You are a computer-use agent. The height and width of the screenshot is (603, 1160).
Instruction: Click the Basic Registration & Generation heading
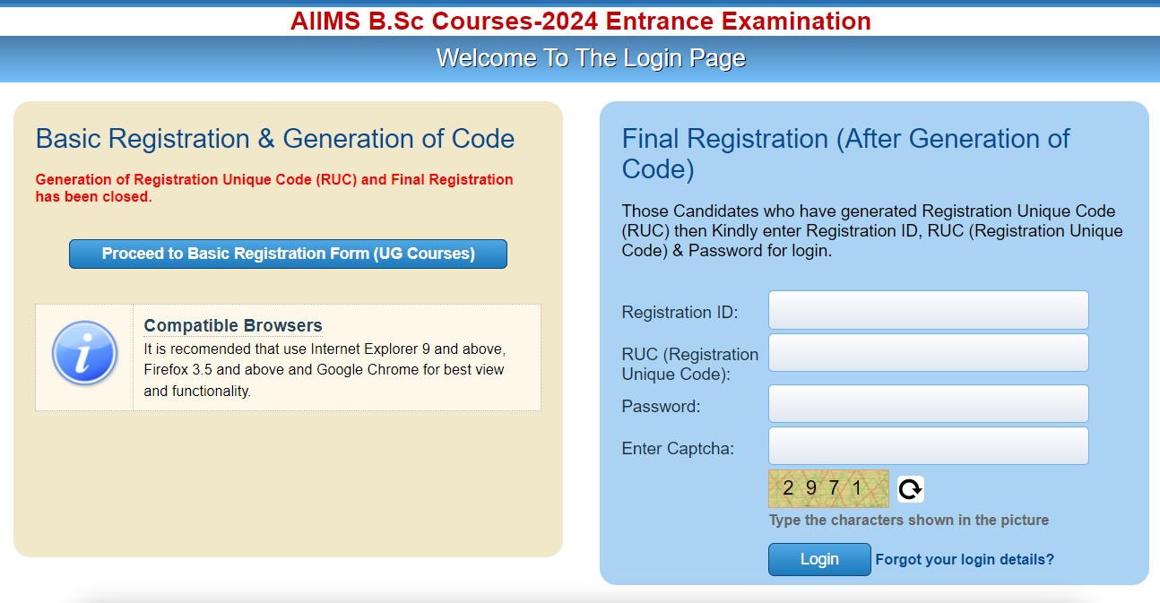(x=274, y=139)
